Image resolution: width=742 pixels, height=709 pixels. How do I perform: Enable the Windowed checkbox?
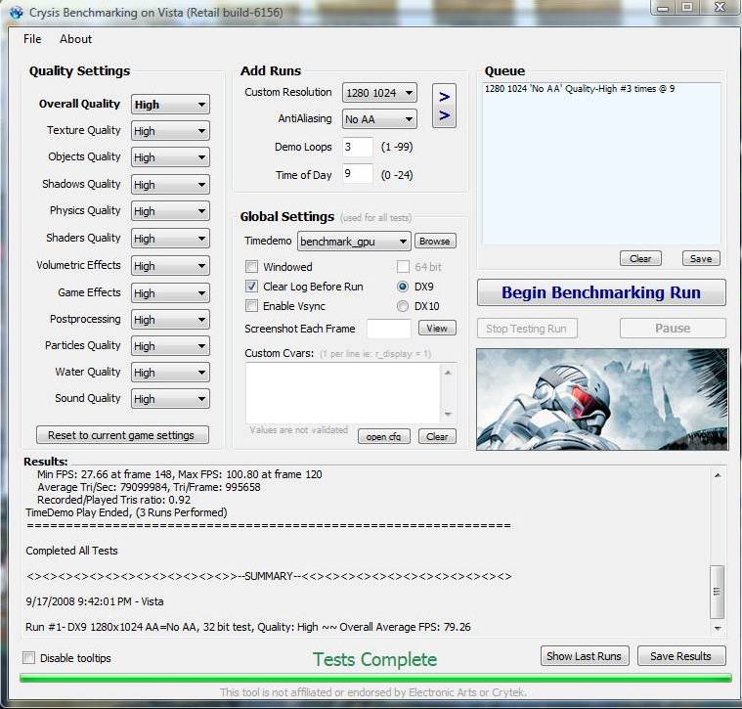tap(252, 267)
